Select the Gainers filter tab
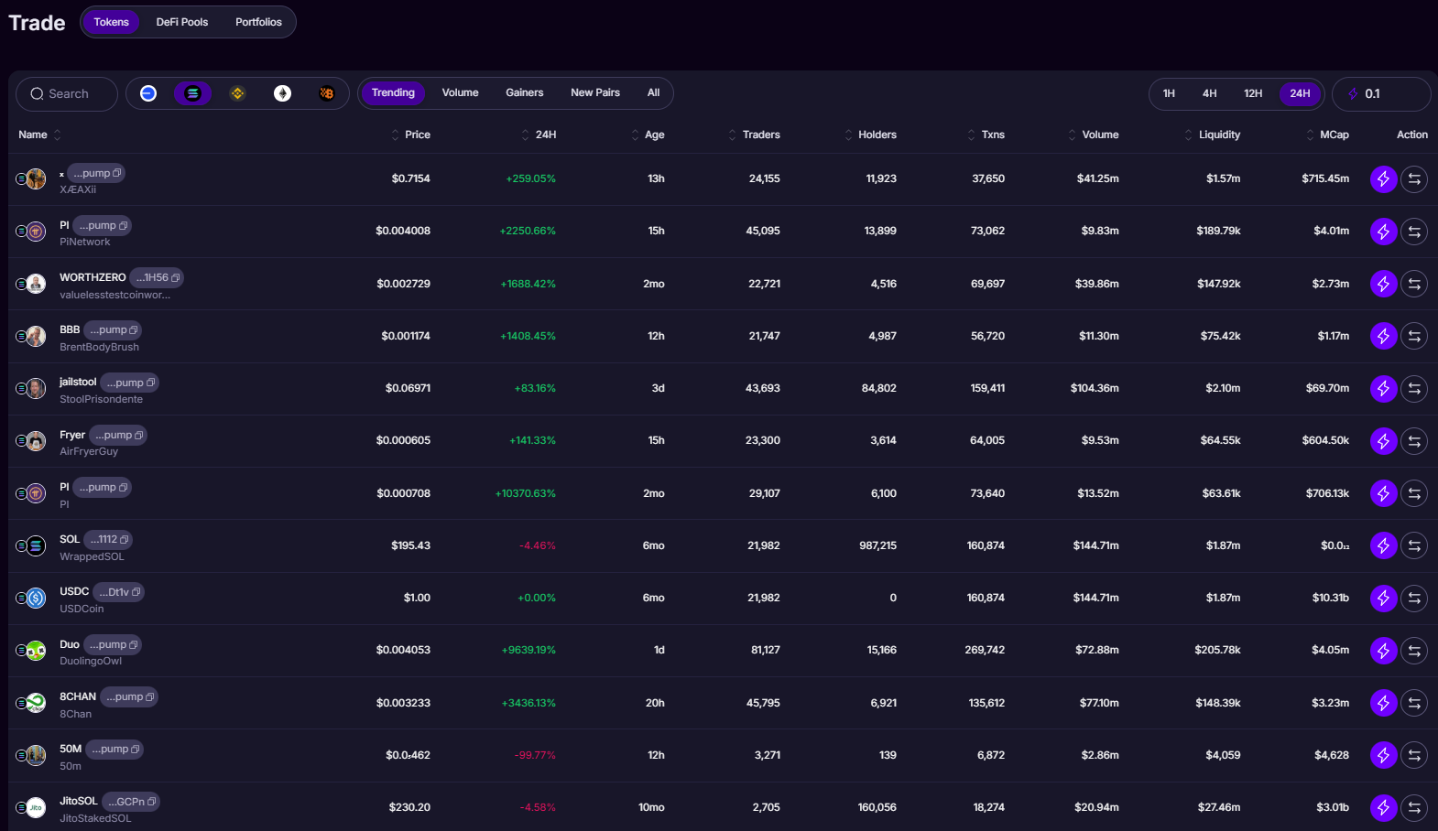Image resolution: width=1438 pixels, height=831 pixels. [x=525, y=92]
